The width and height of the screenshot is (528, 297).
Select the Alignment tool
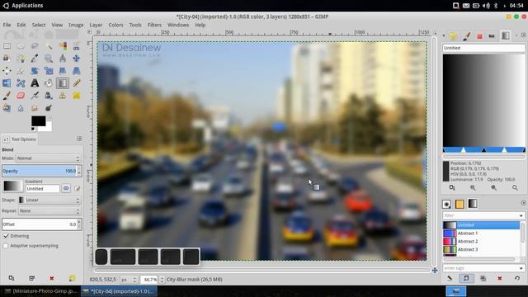point(7,71)
